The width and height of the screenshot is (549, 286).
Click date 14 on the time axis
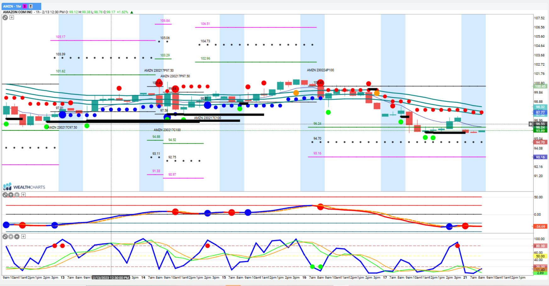[x=143, y=278]
